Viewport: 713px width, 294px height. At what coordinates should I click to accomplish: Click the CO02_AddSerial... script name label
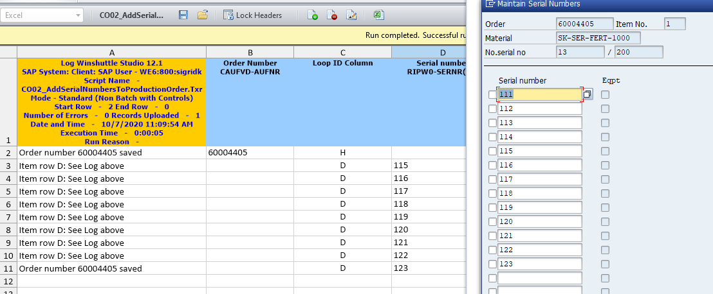[x=131, y=15]
